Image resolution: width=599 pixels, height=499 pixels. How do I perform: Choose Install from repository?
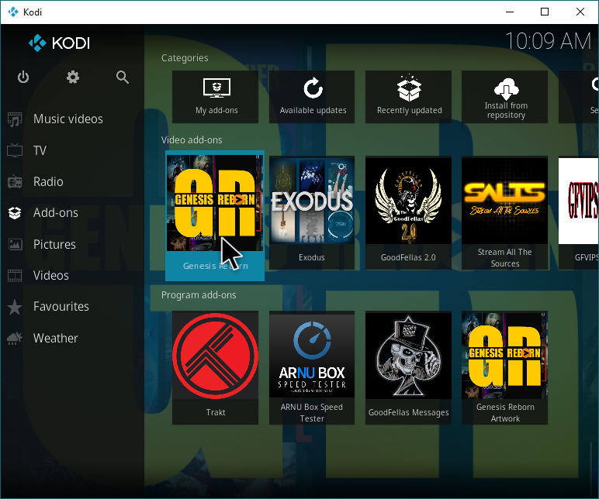click(x=504, y=97)
